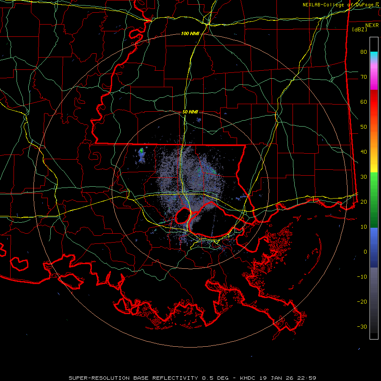This screenshot has width=381, height=381.
Task: Click the 80 value on dBZ scale
Action: pyautogui.click(x=364, y=52)
